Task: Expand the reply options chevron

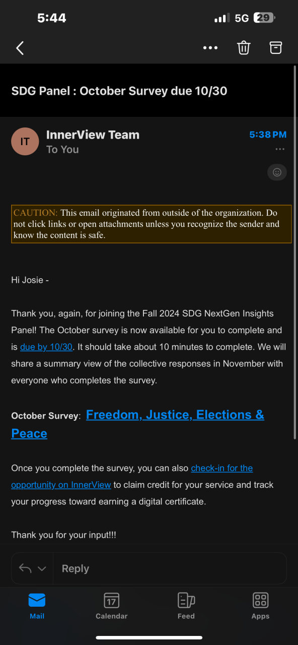Action: point(42,569)
